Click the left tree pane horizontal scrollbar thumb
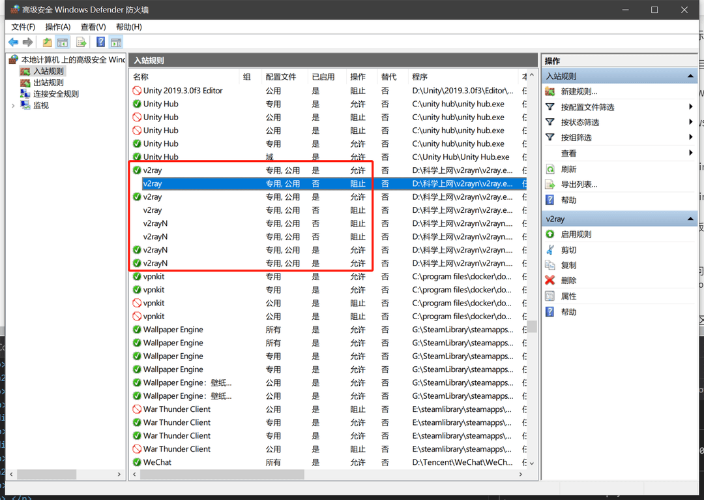The image size is (704, 500). point(47,475)
